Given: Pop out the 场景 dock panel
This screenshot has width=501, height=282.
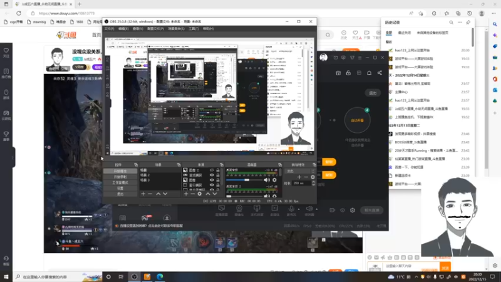Looking at the screenshot, I should [178, 165].
